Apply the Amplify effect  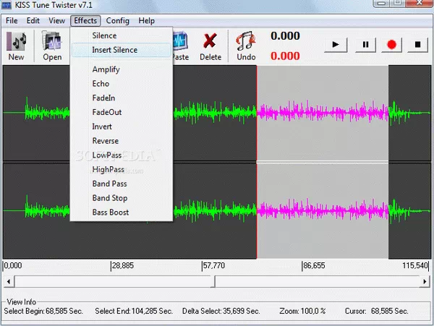122,69
